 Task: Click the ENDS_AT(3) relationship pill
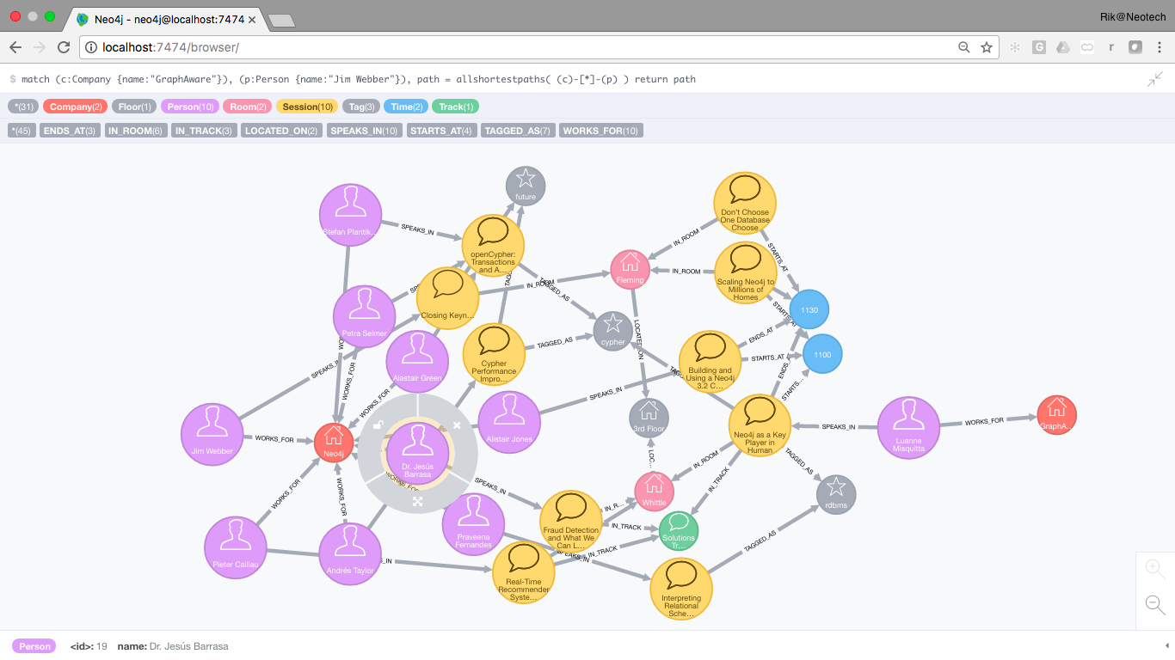[x=70, y=131]
